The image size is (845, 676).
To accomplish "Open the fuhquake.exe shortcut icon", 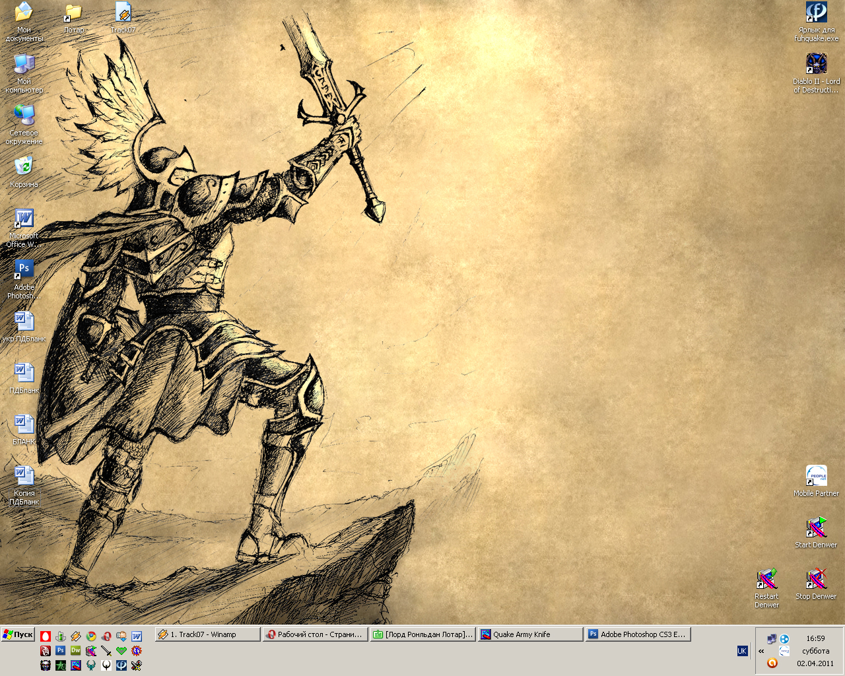I will click(816, 13).
